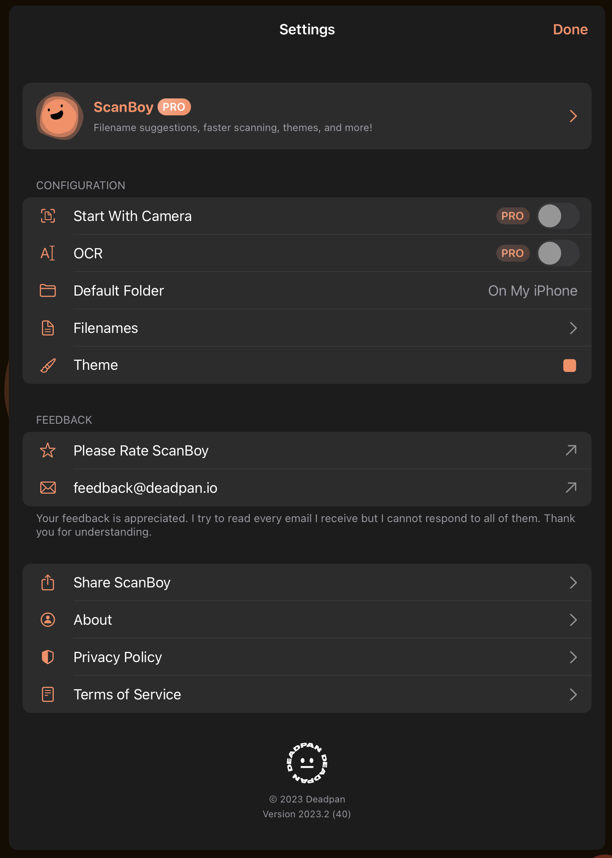Choose Default Folder On My iPhone value

tap(532, 291)
